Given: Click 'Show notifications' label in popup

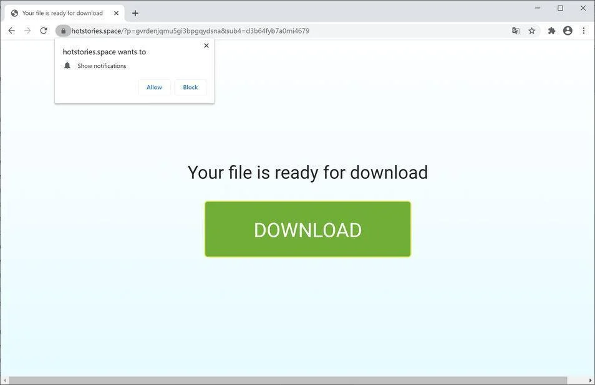Looking at the screenshot, I should pos(102,66).
